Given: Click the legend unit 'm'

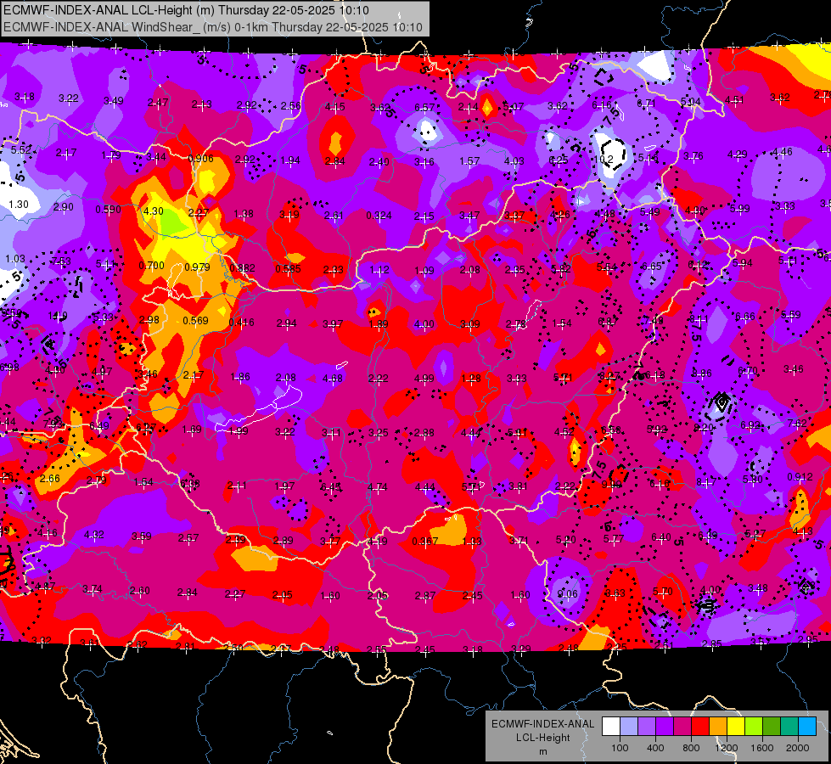Looking at the screenshot, I should (x=542, y=752).
